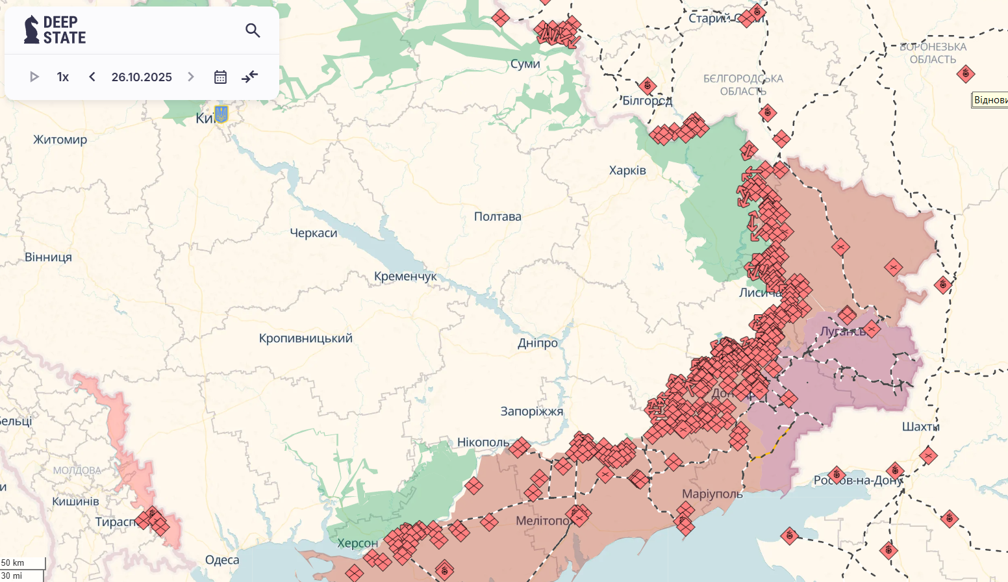Click the Дніпро city label on map
This screenshot has height=582, width=1008.
tap(538, 343)
